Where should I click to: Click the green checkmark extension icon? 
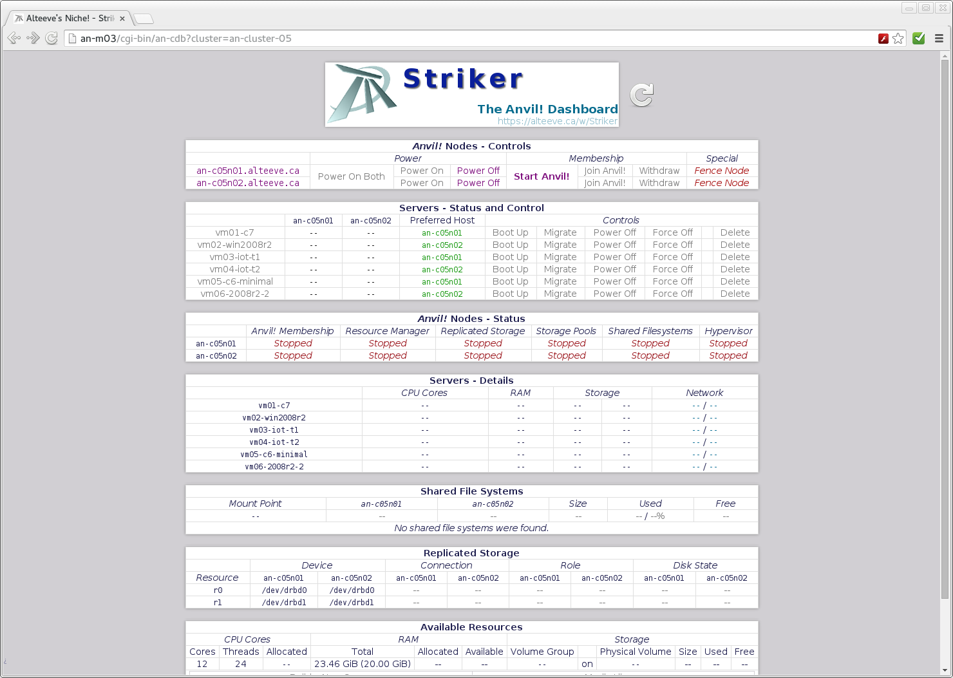coord(919,39)
